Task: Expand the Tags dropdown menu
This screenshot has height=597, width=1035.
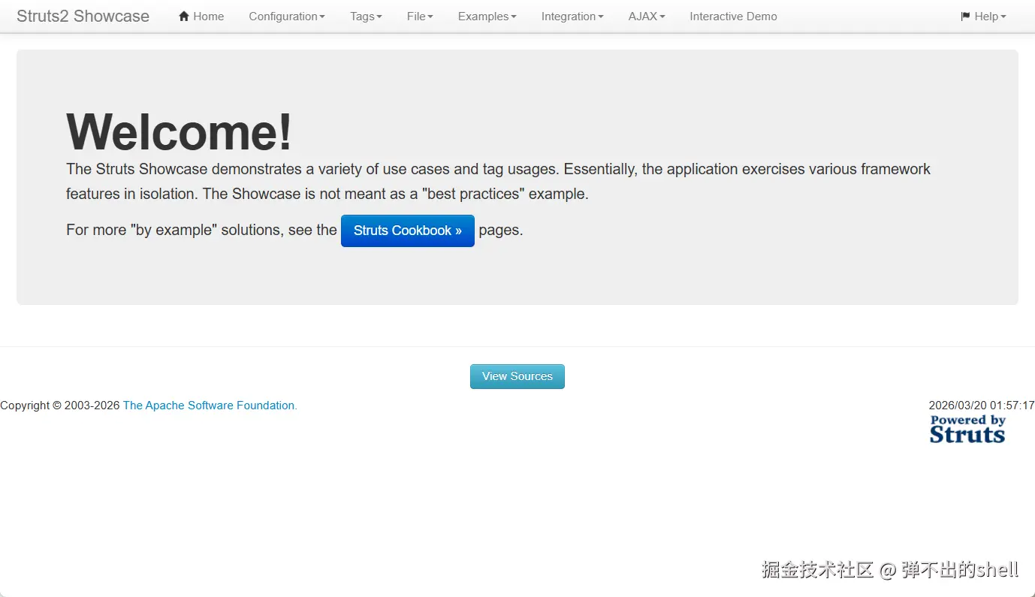Action: pyautogui.click(x=366, y=17)
